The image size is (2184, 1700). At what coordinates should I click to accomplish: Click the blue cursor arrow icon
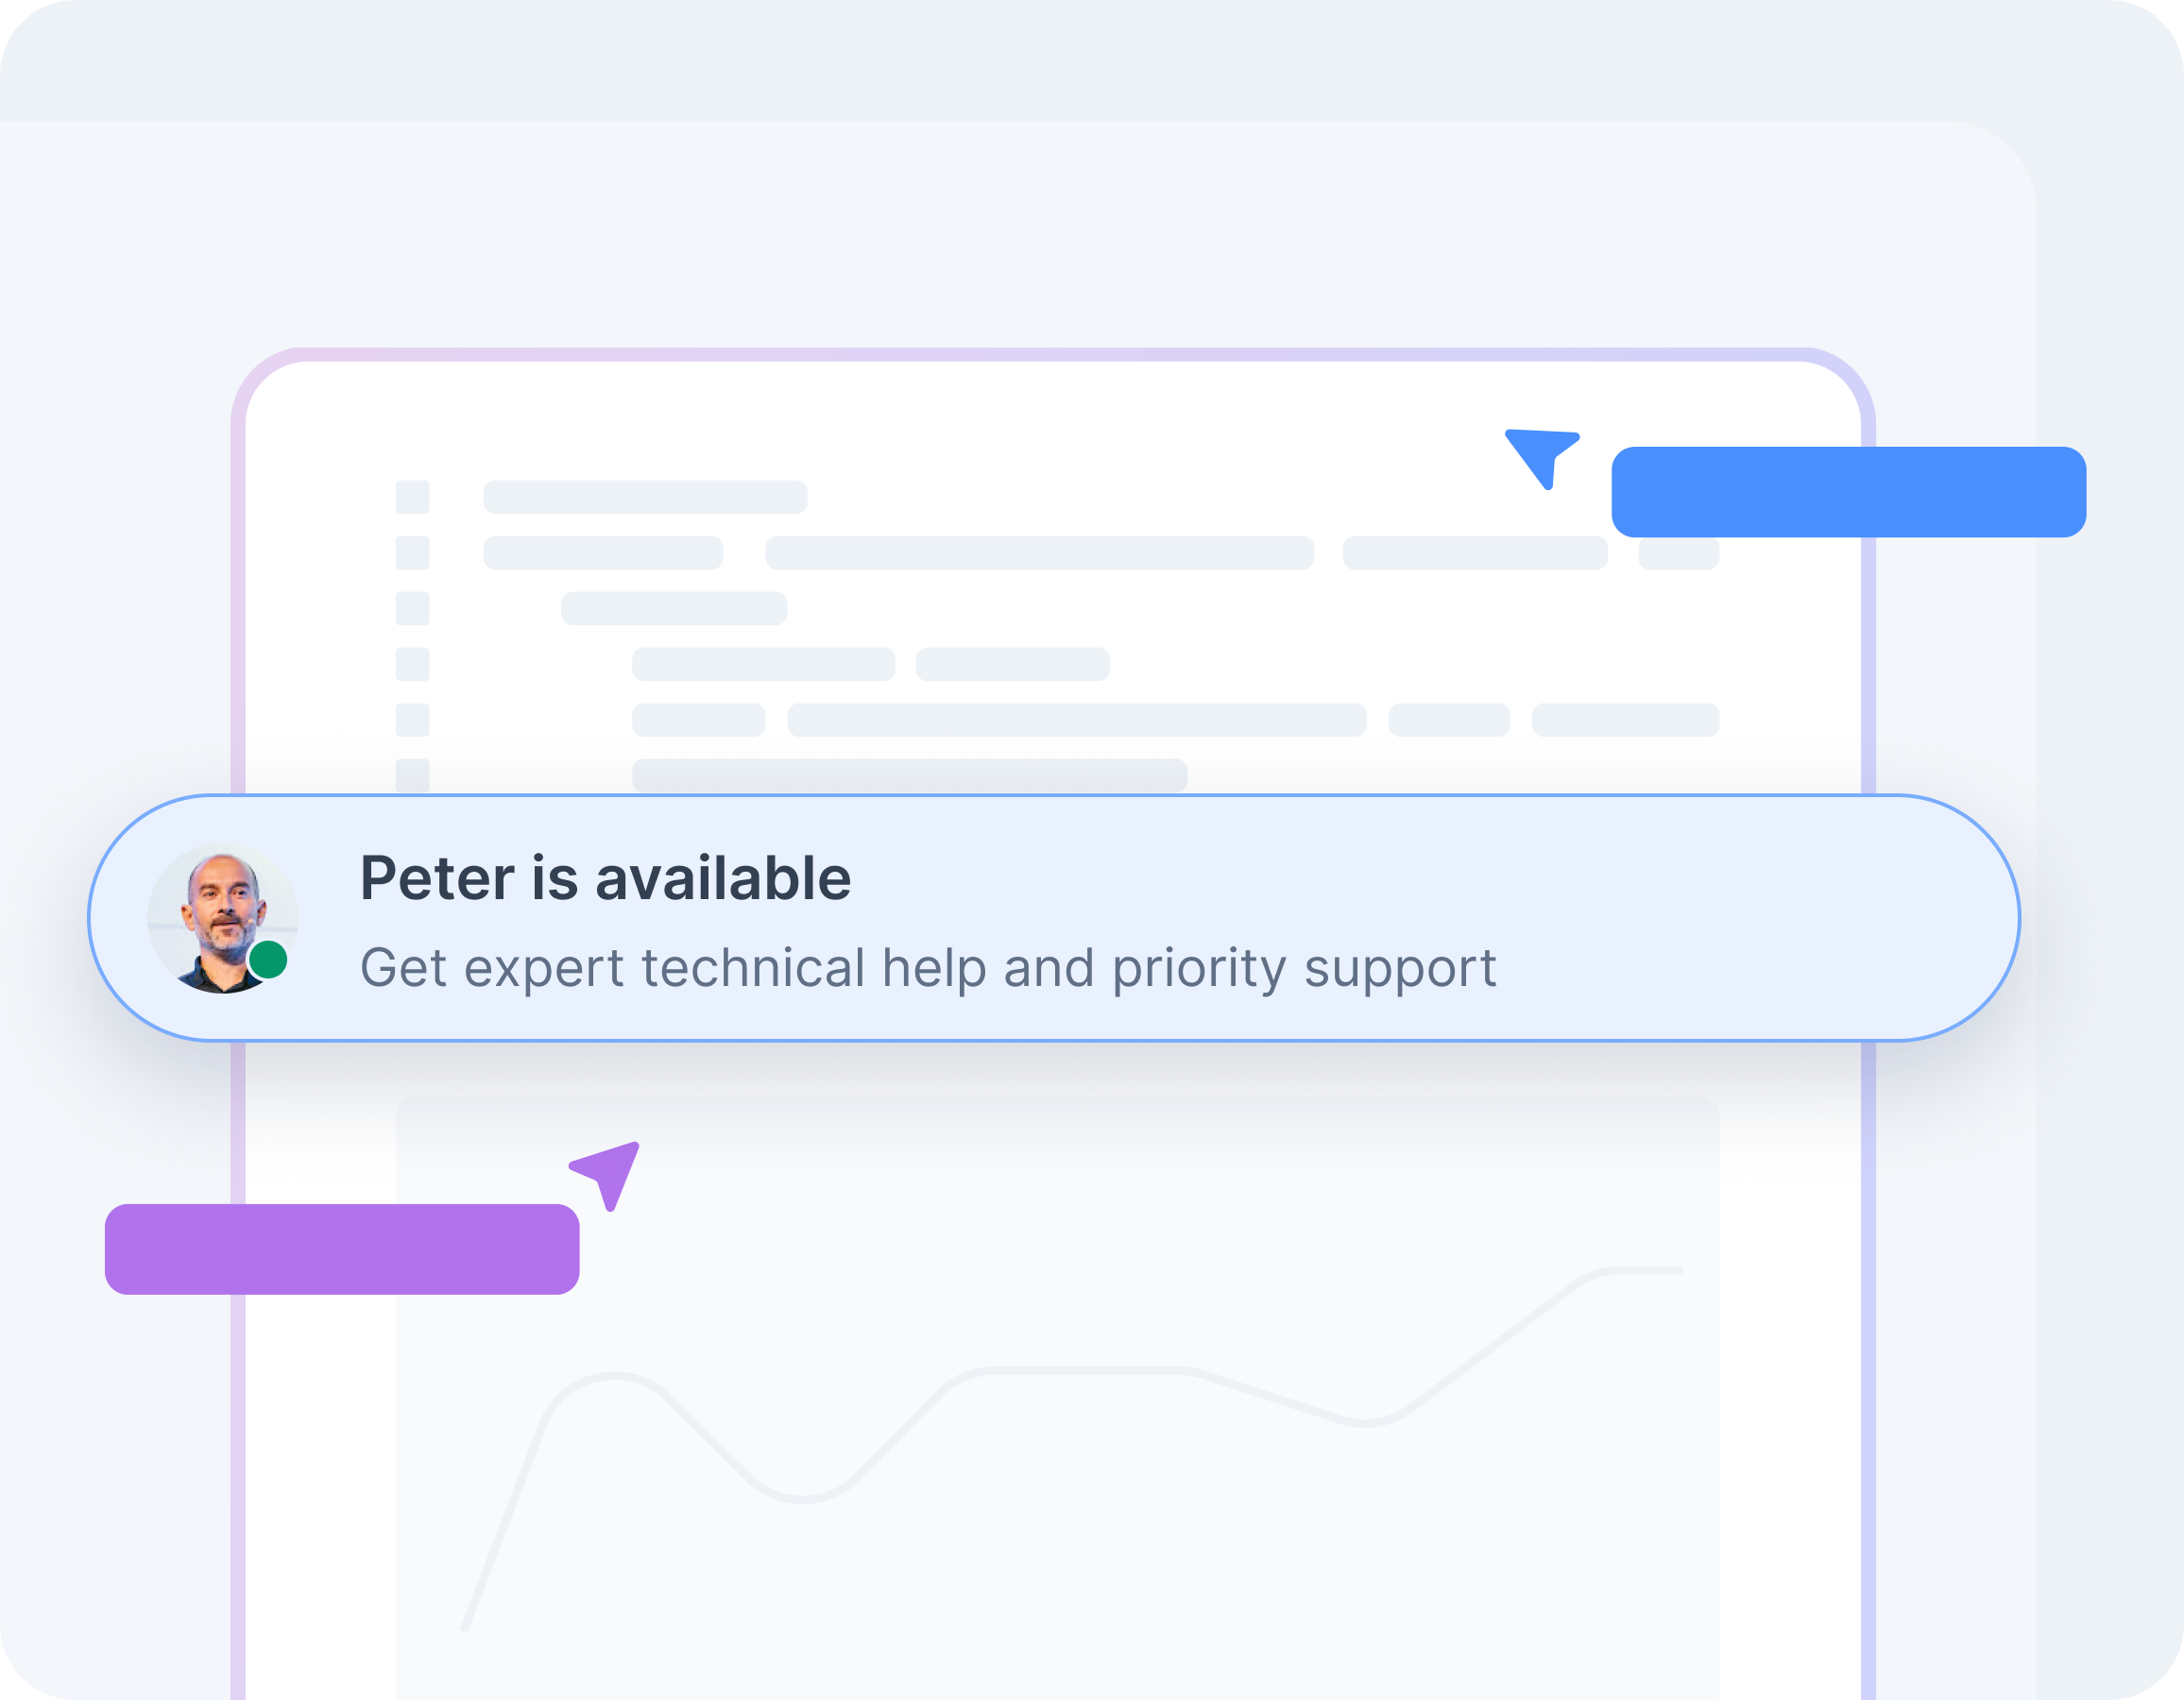[x=1541, y=453]
